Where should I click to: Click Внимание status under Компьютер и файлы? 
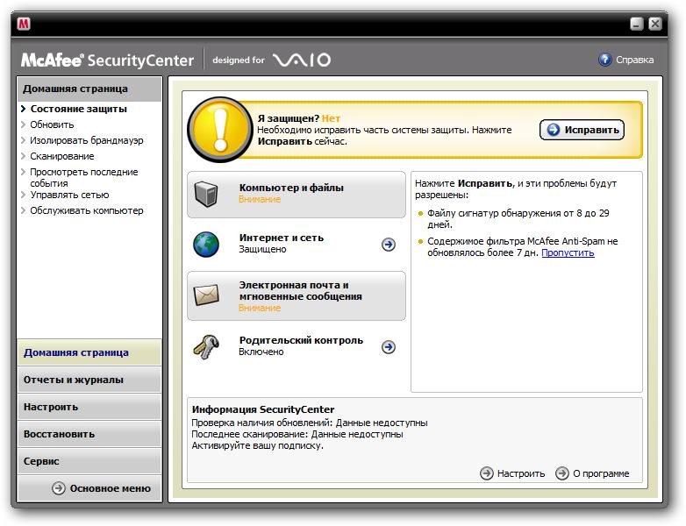click(x=260, y=199)
